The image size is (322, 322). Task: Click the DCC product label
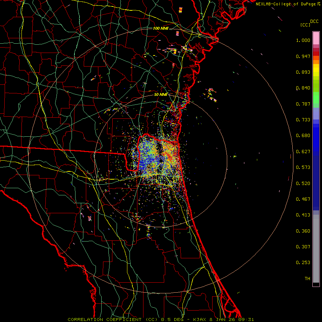tap(314, 21)
